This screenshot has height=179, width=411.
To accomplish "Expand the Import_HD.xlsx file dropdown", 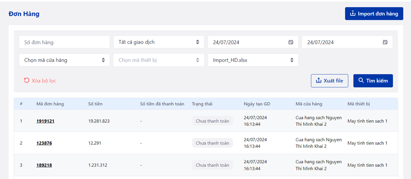I will pos(253,60).
